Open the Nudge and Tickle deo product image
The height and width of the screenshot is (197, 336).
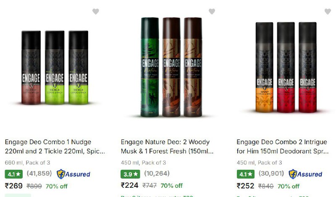pos(55,67)
